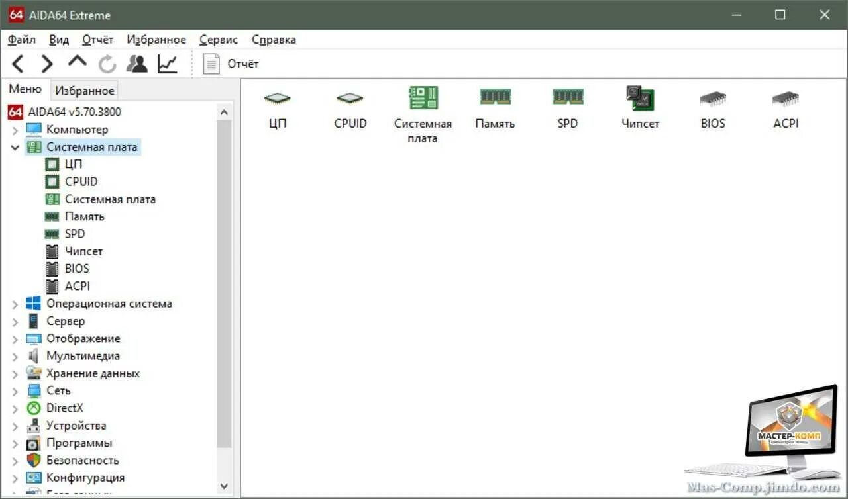Open the Сервис menu

(219, 40)
